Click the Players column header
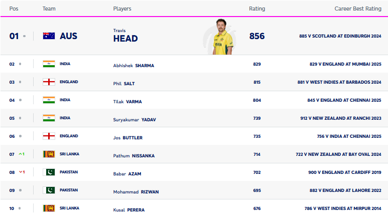388x216 pixels. coord(122,9)
